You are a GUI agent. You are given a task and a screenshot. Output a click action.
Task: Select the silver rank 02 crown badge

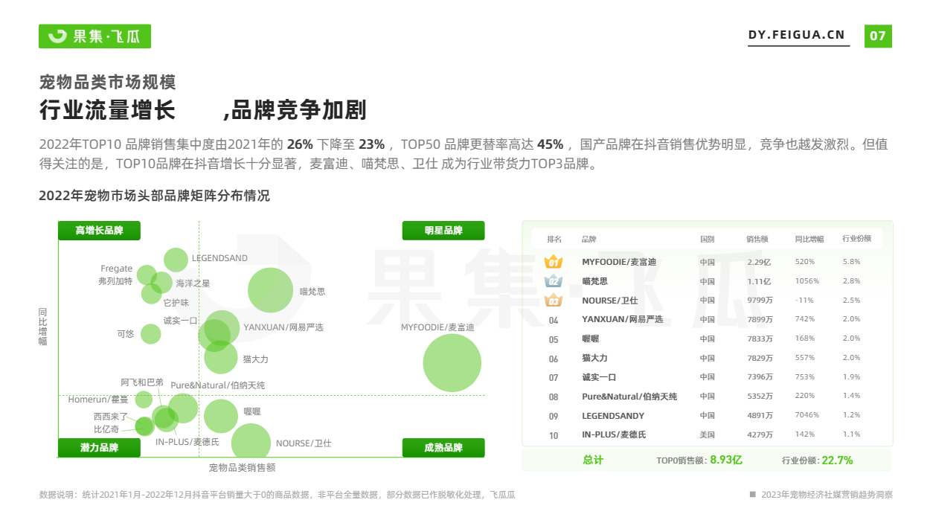point(553,281)
